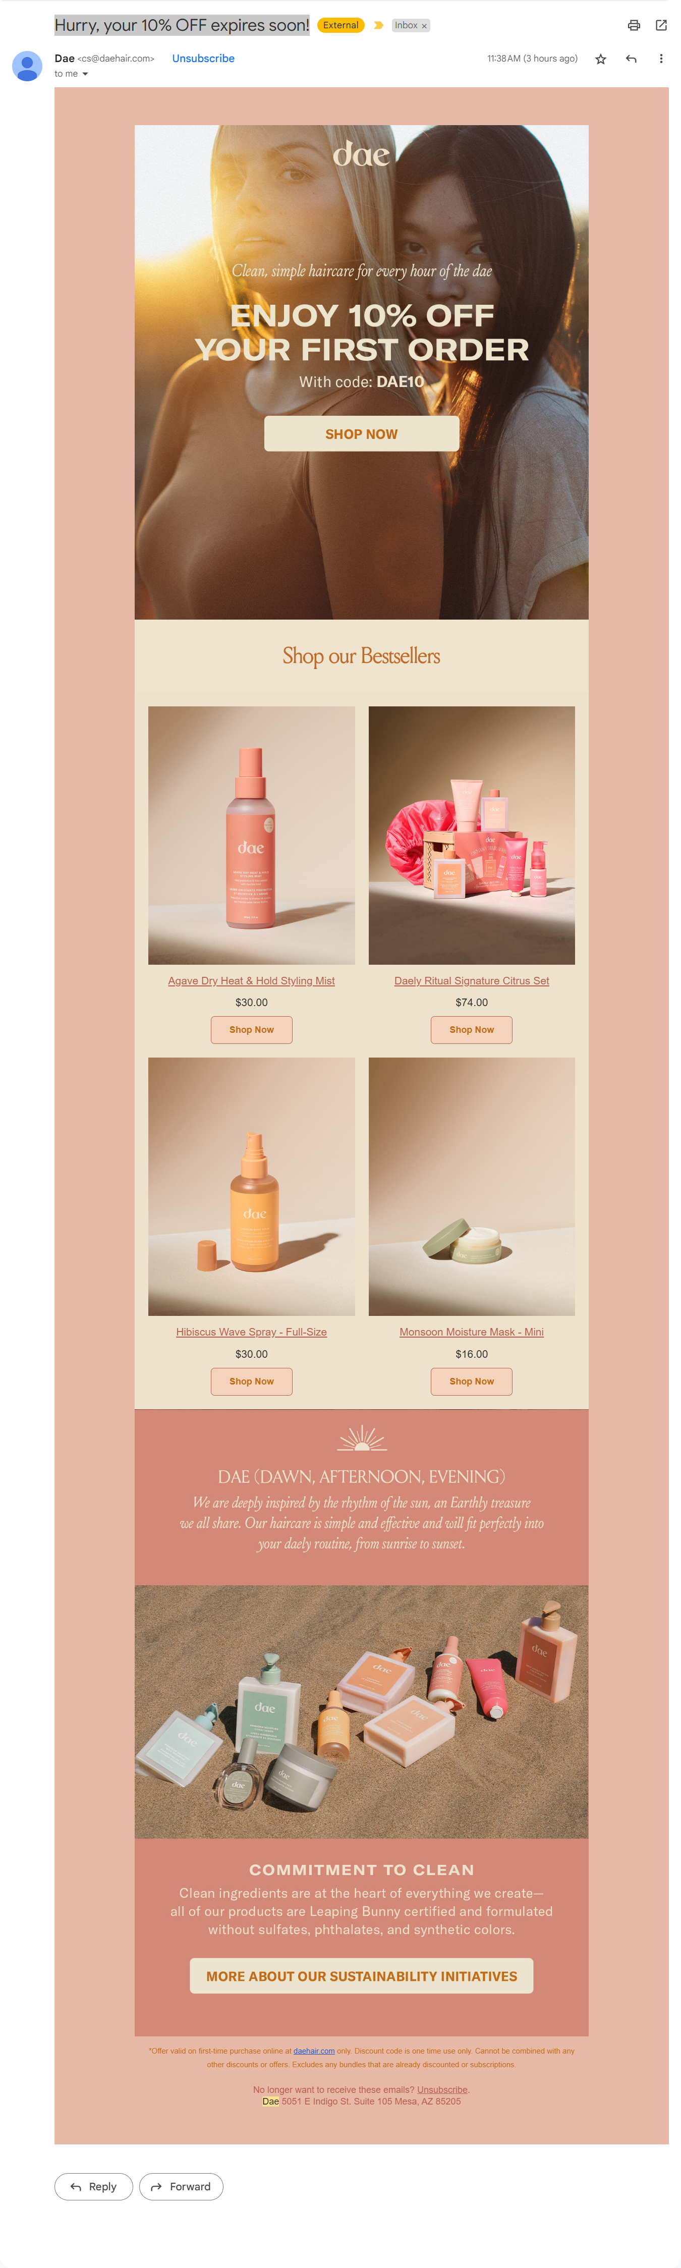
Task: Print this email with the printer icon
Action: point(634,26)
